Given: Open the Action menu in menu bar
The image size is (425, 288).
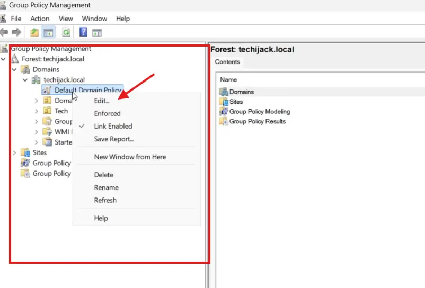Looking at the screenshot, I should click(x=40, y=19).
